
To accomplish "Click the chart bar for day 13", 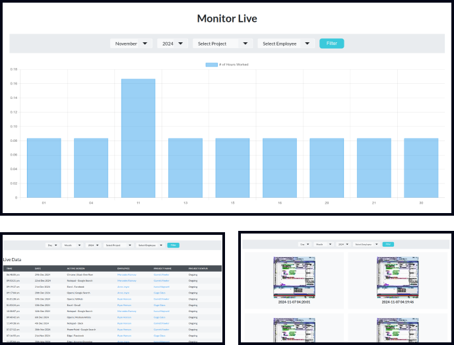I will (185, 168).
